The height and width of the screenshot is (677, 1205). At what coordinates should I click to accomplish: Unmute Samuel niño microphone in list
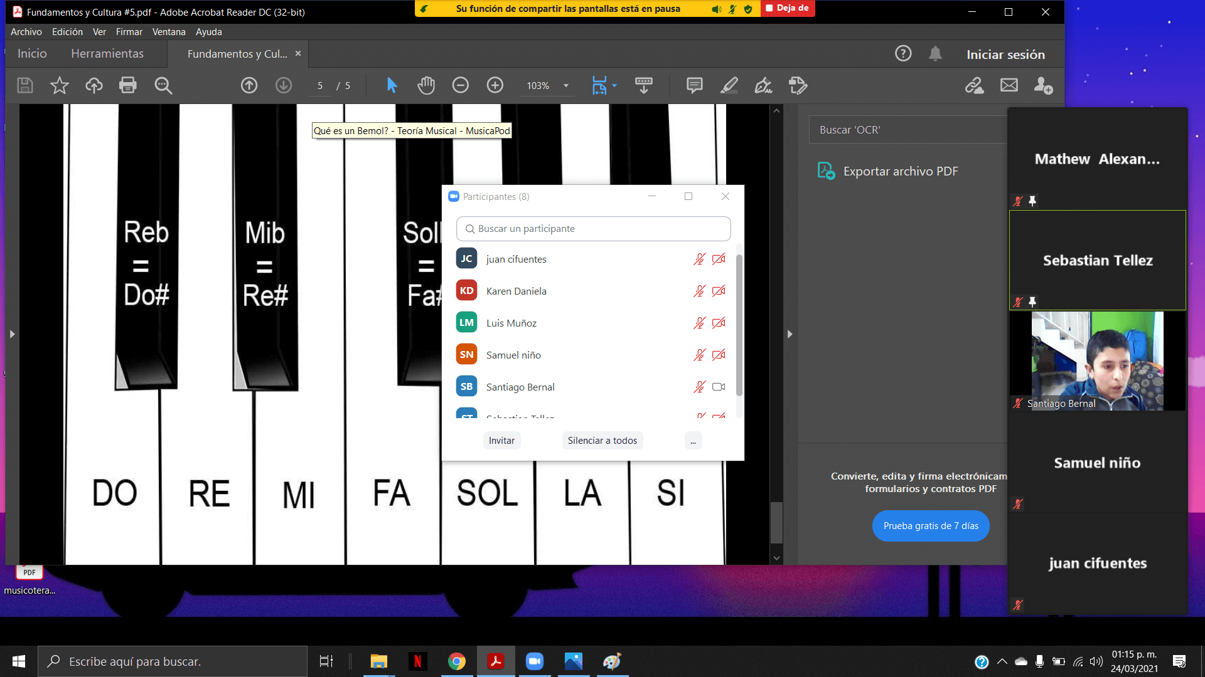(699, 355)
